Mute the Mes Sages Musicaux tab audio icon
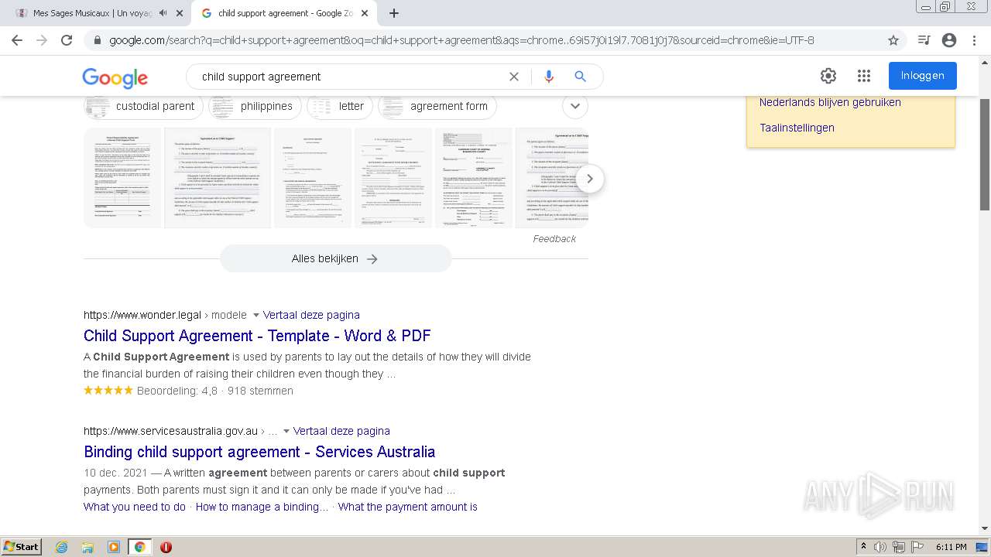 click(163, 13)
